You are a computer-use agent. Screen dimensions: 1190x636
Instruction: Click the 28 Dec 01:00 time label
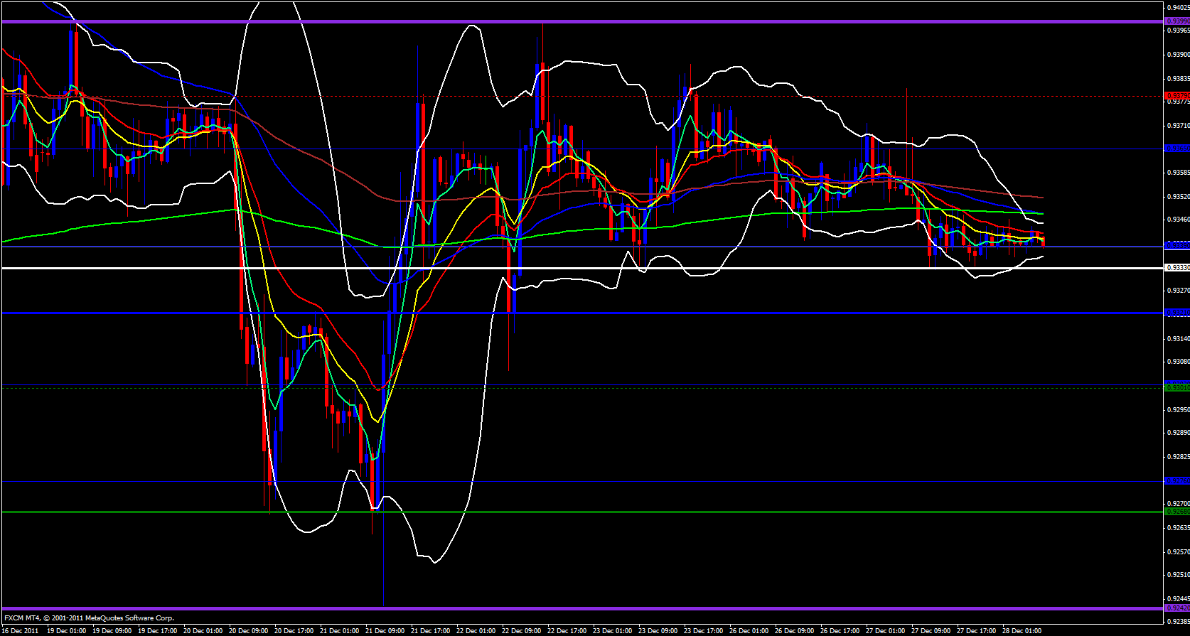pos(1022,630)
